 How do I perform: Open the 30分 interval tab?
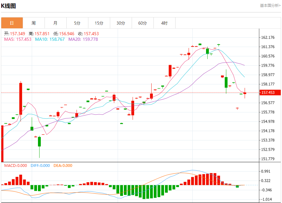121,23
